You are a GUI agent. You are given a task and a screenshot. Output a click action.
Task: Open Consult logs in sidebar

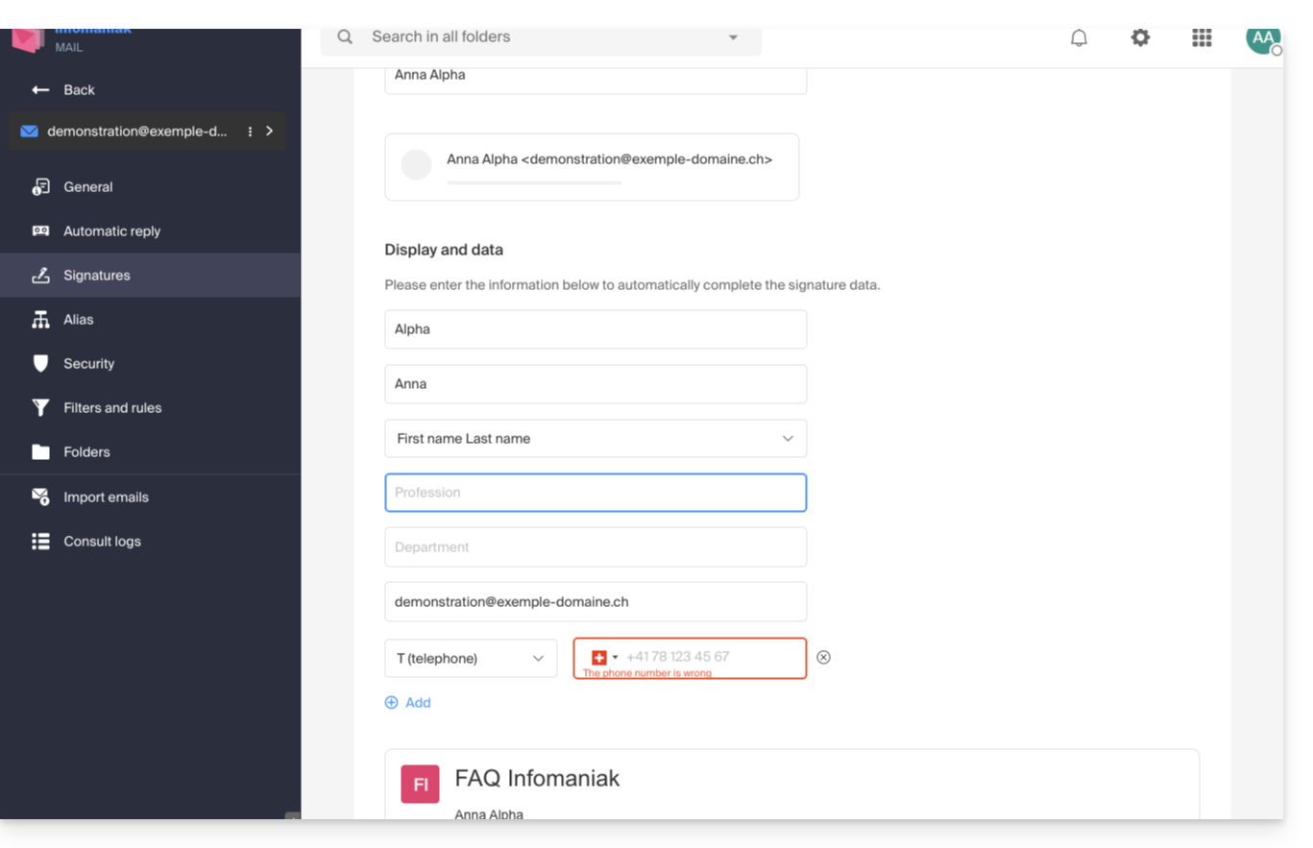(x=102, y=542)
